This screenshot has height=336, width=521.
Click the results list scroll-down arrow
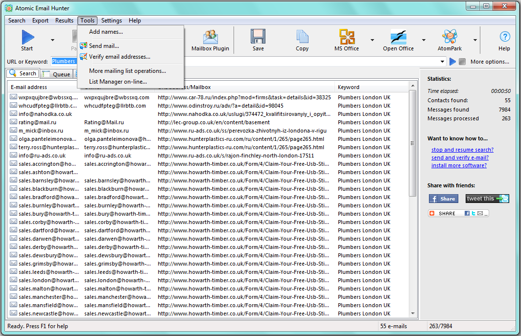tap(413, 314)
